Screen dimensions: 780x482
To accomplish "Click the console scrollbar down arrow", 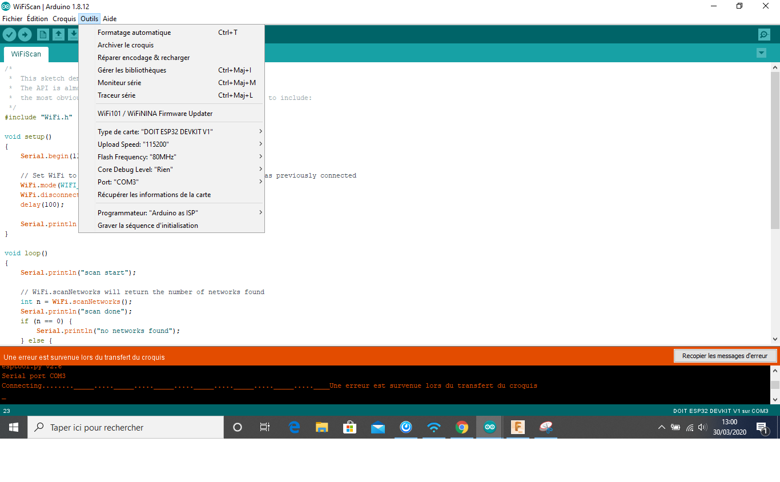I will [775, 399].
